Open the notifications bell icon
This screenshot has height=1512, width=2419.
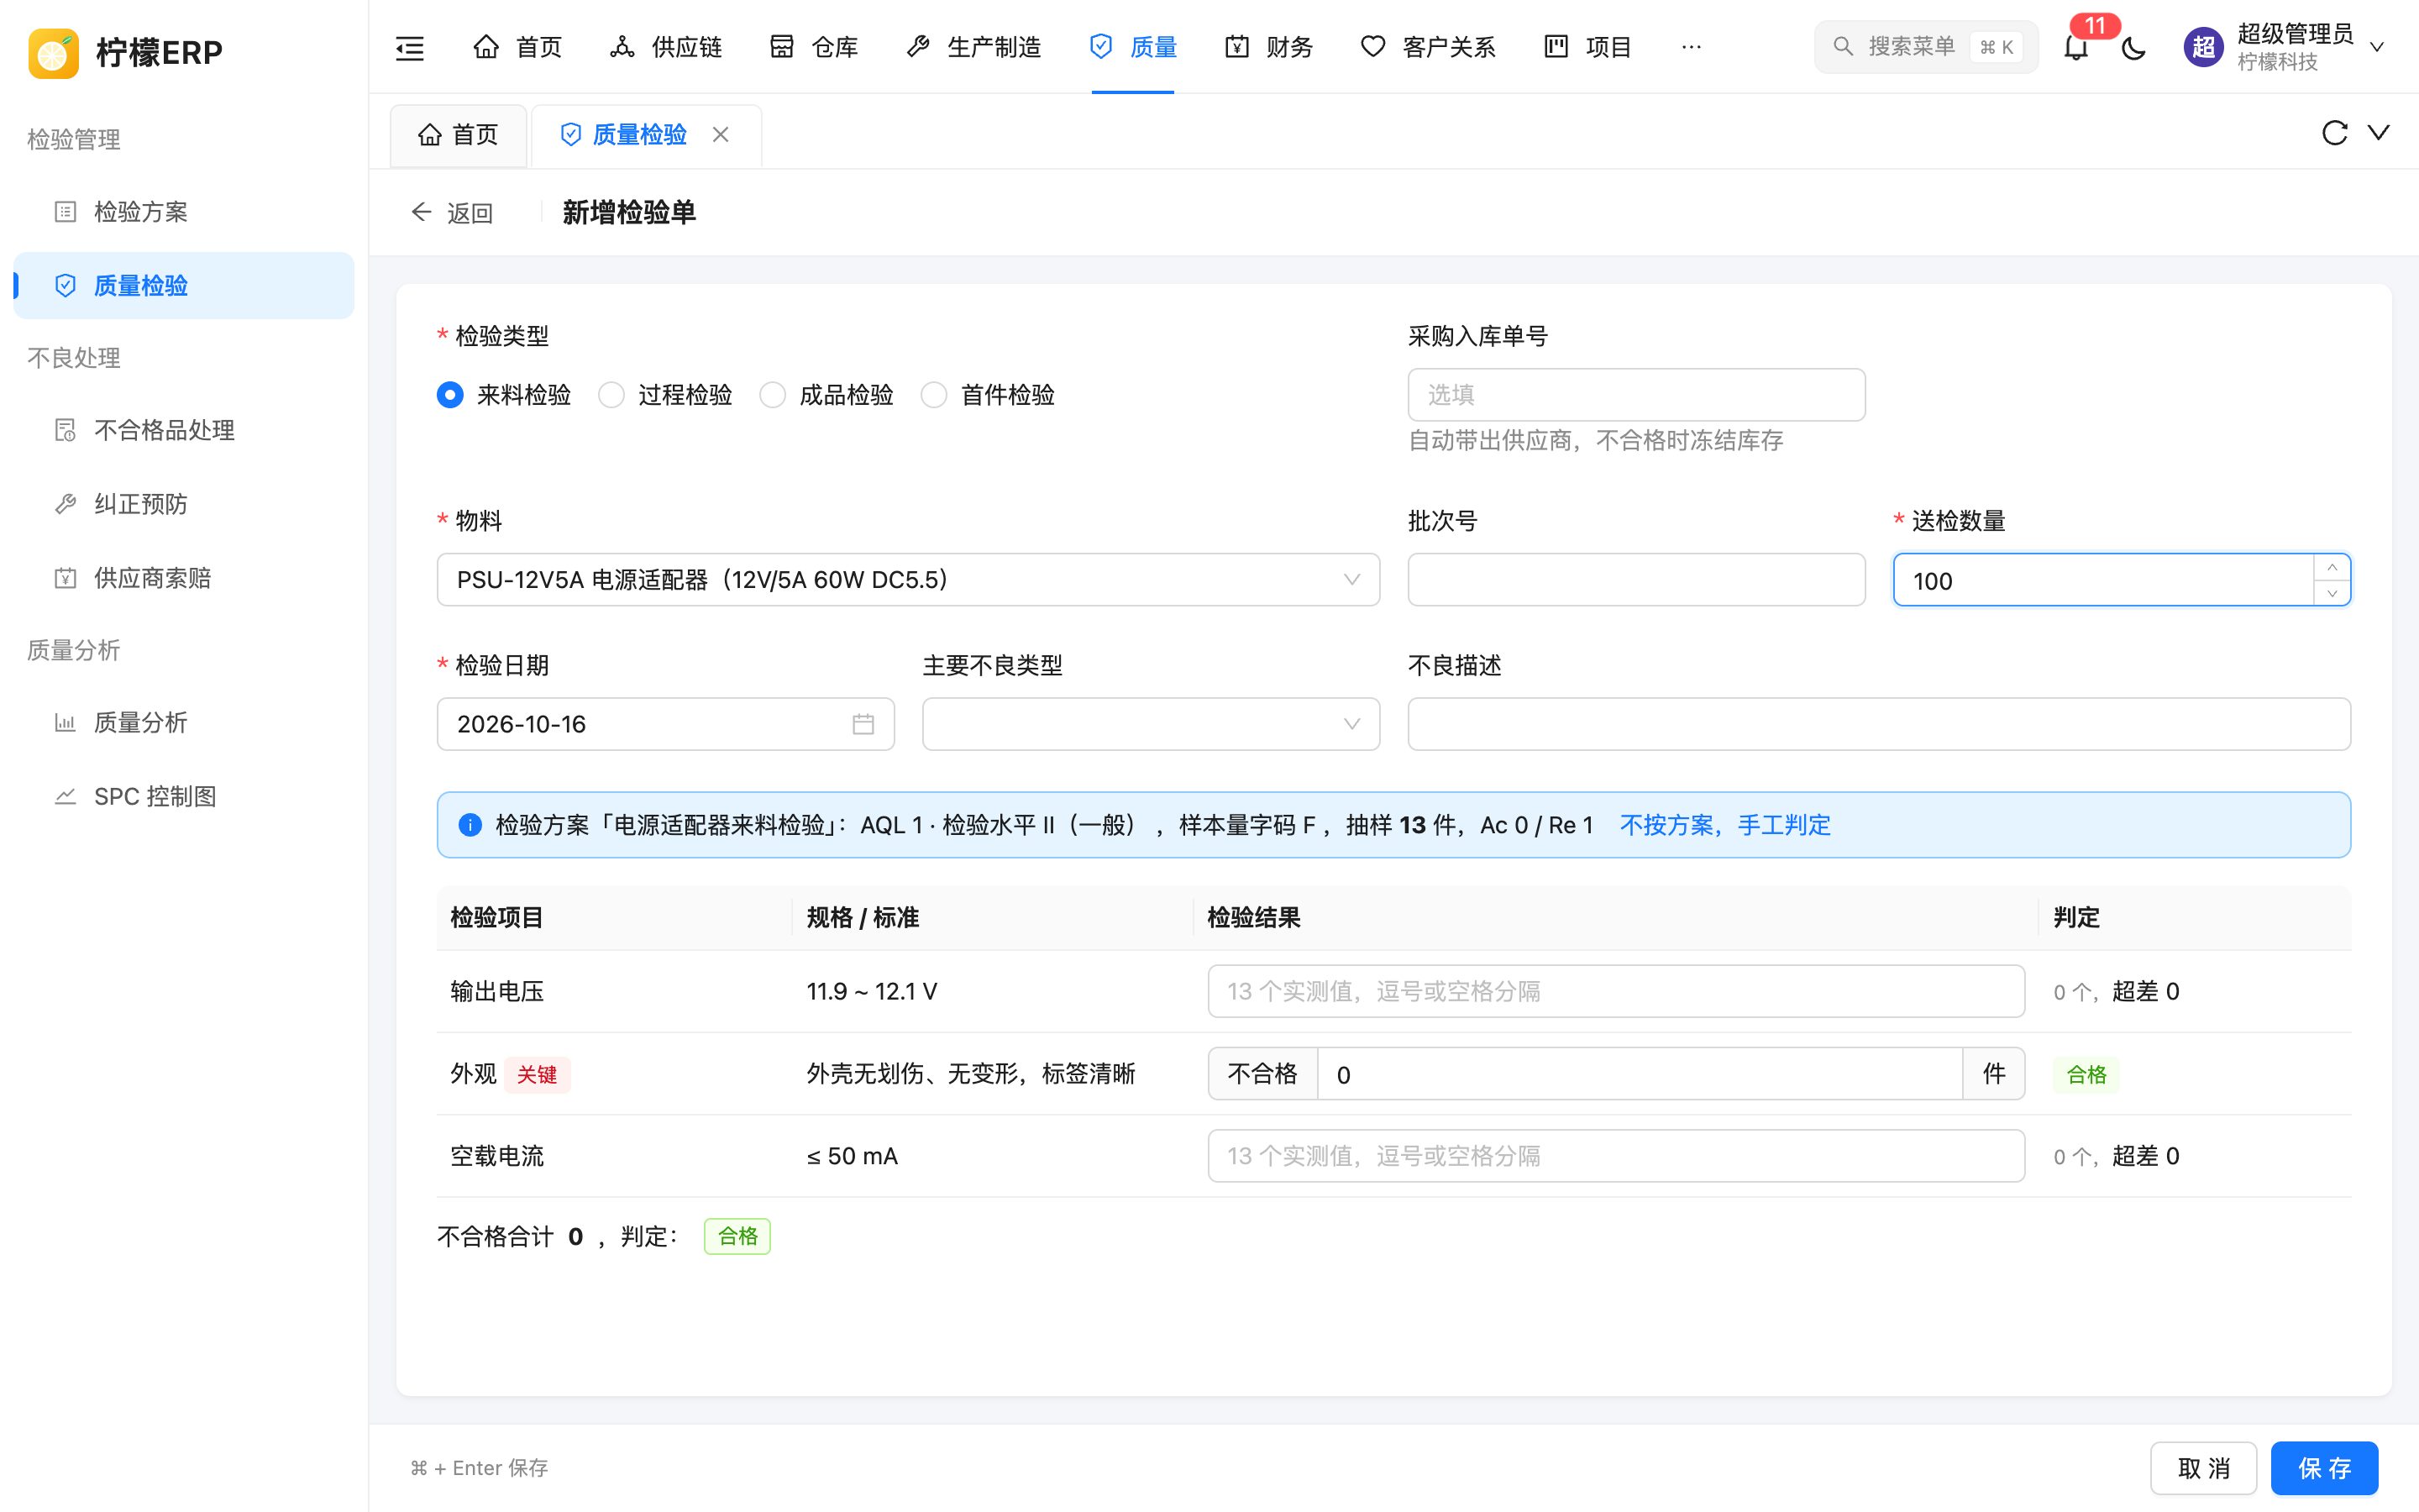point(2076,47)
